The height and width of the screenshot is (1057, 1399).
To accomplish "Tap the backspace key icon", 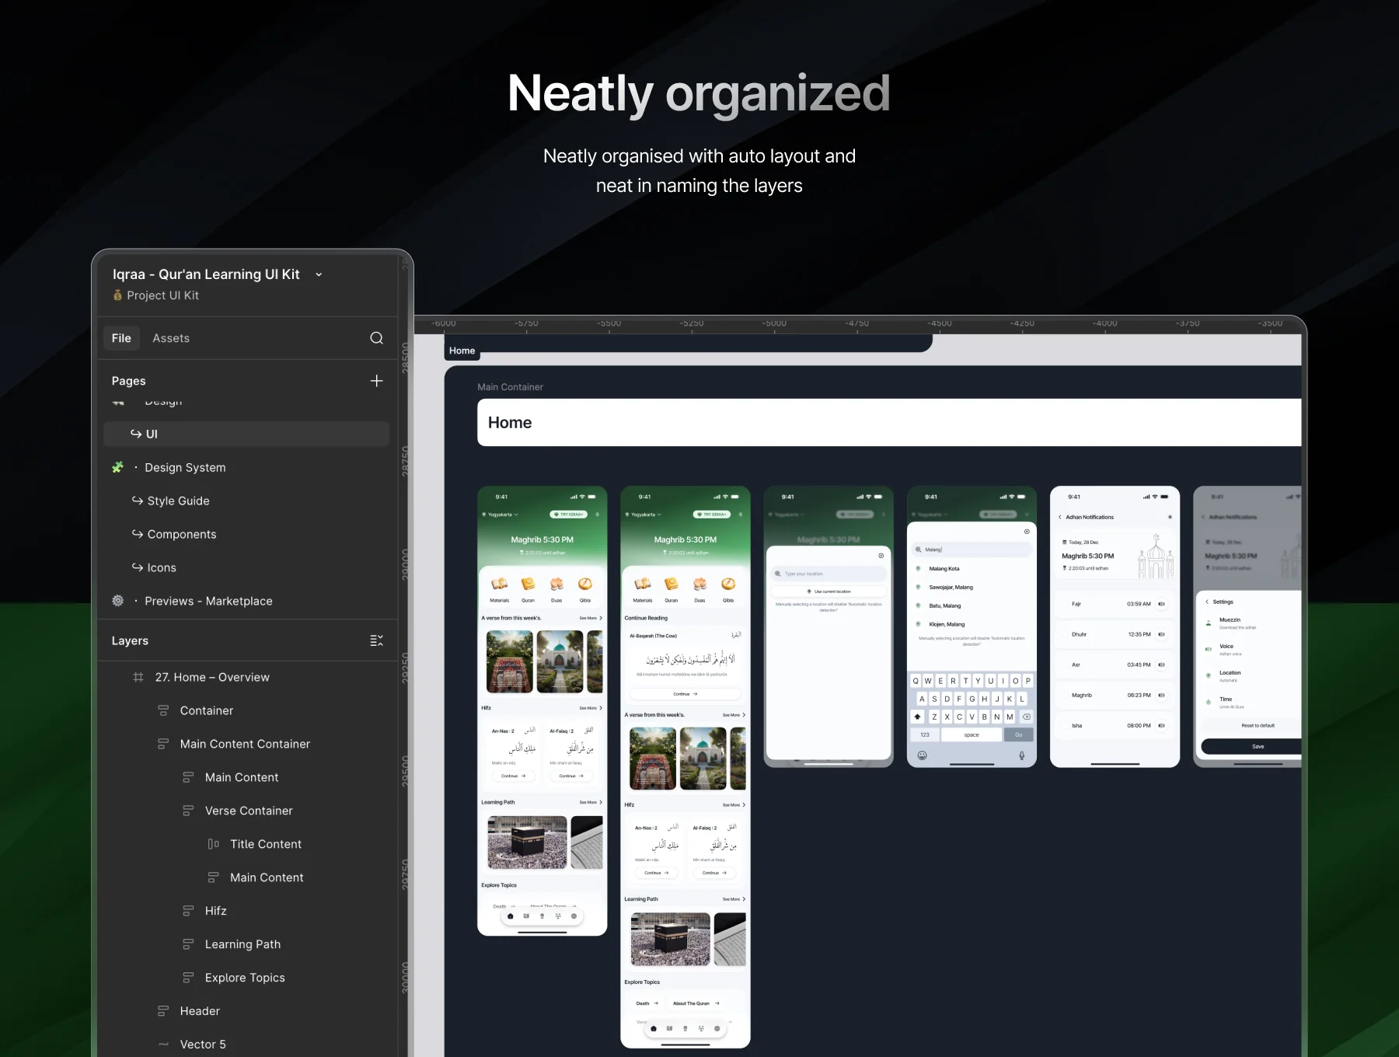I will click(x=1026, y=717).
